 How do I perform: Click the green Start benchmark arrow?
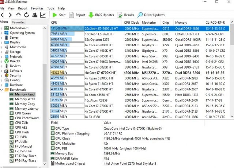tap(54, 15)
